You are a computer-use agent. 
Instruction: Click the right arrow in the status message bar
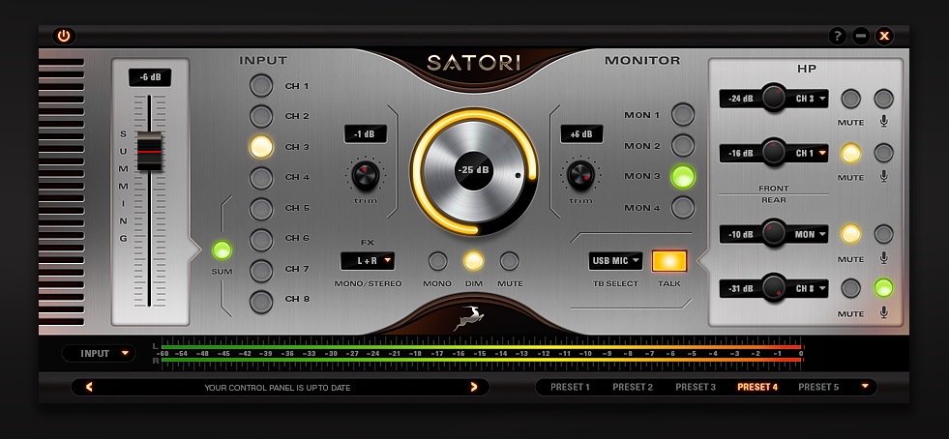click(474, 387)
